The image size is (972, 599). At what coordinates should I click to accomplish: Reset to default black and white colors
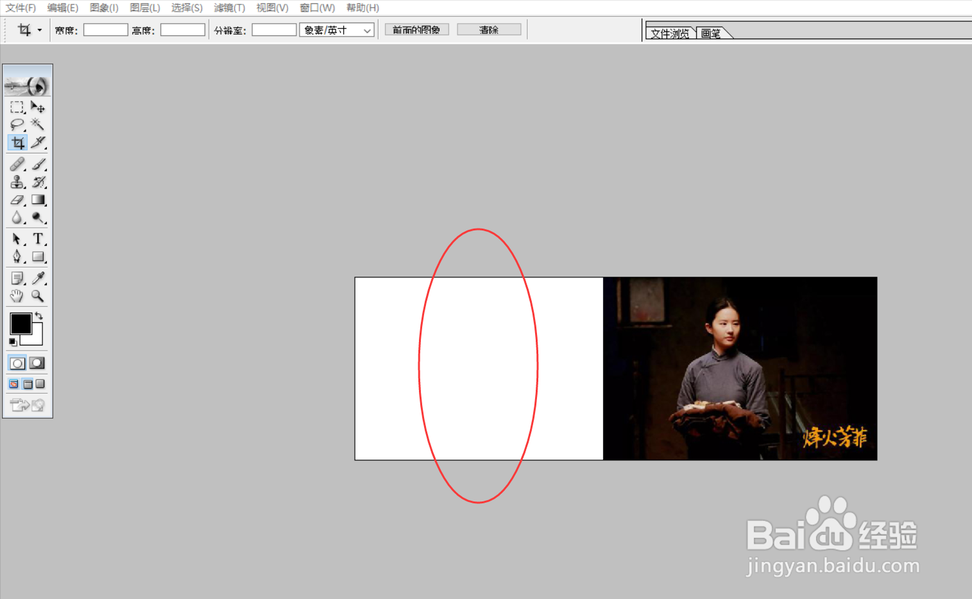click(x=13, y=342)
